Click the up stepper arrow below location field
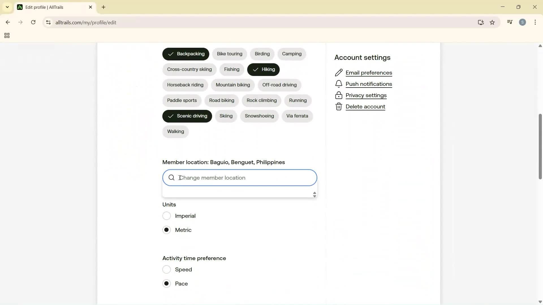Image resolution: width=543 pixels, height=305 pixels. (315, 192)
